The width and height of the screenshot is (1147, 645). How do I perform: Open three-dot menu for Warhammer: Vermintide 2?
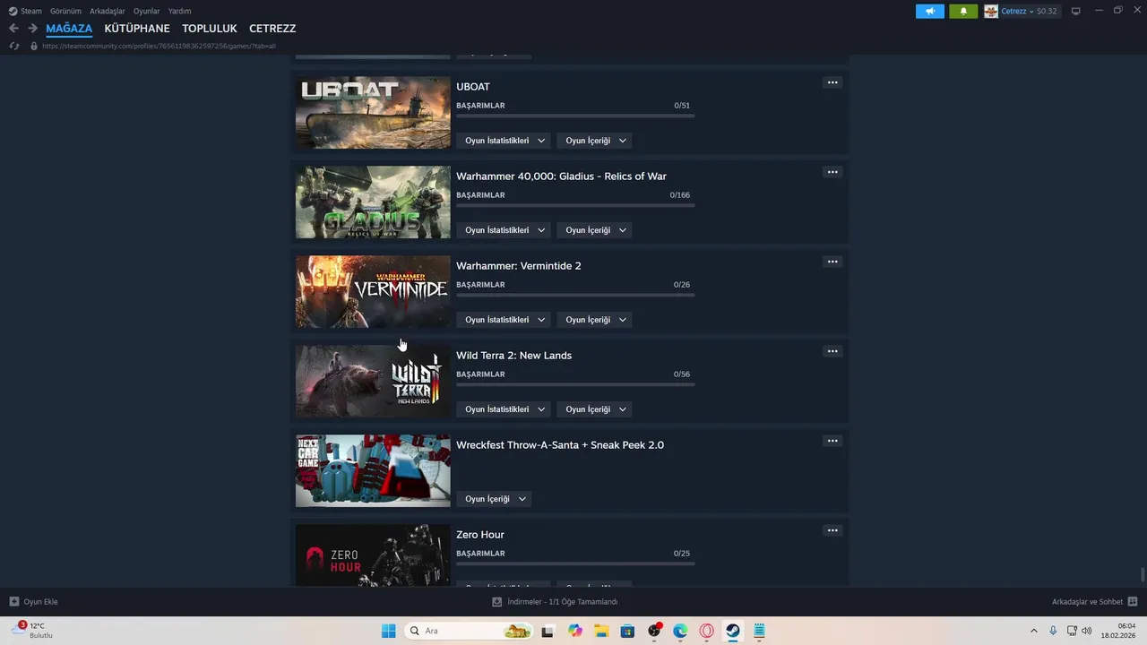click(x=832, y=262)
